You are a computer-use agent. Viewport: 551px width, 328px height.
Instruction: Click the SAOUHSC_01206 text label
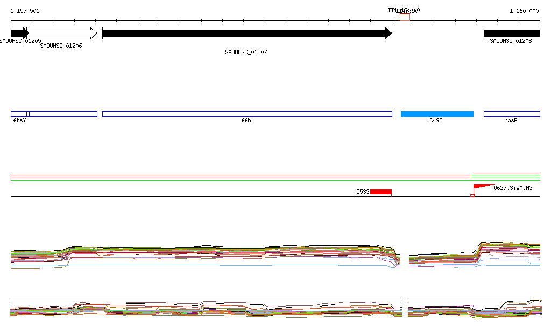[x=61, y=46]
